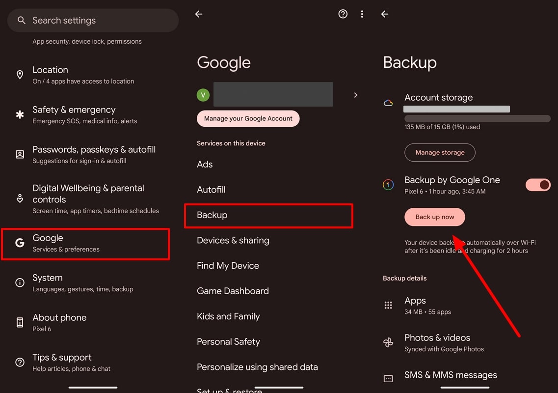Click Manage your Google Account button

pyautogui.click(x=248, y=118)
